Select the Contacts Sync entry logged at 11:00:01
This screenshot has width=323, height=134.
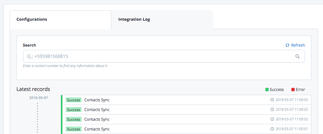[97, 129]
